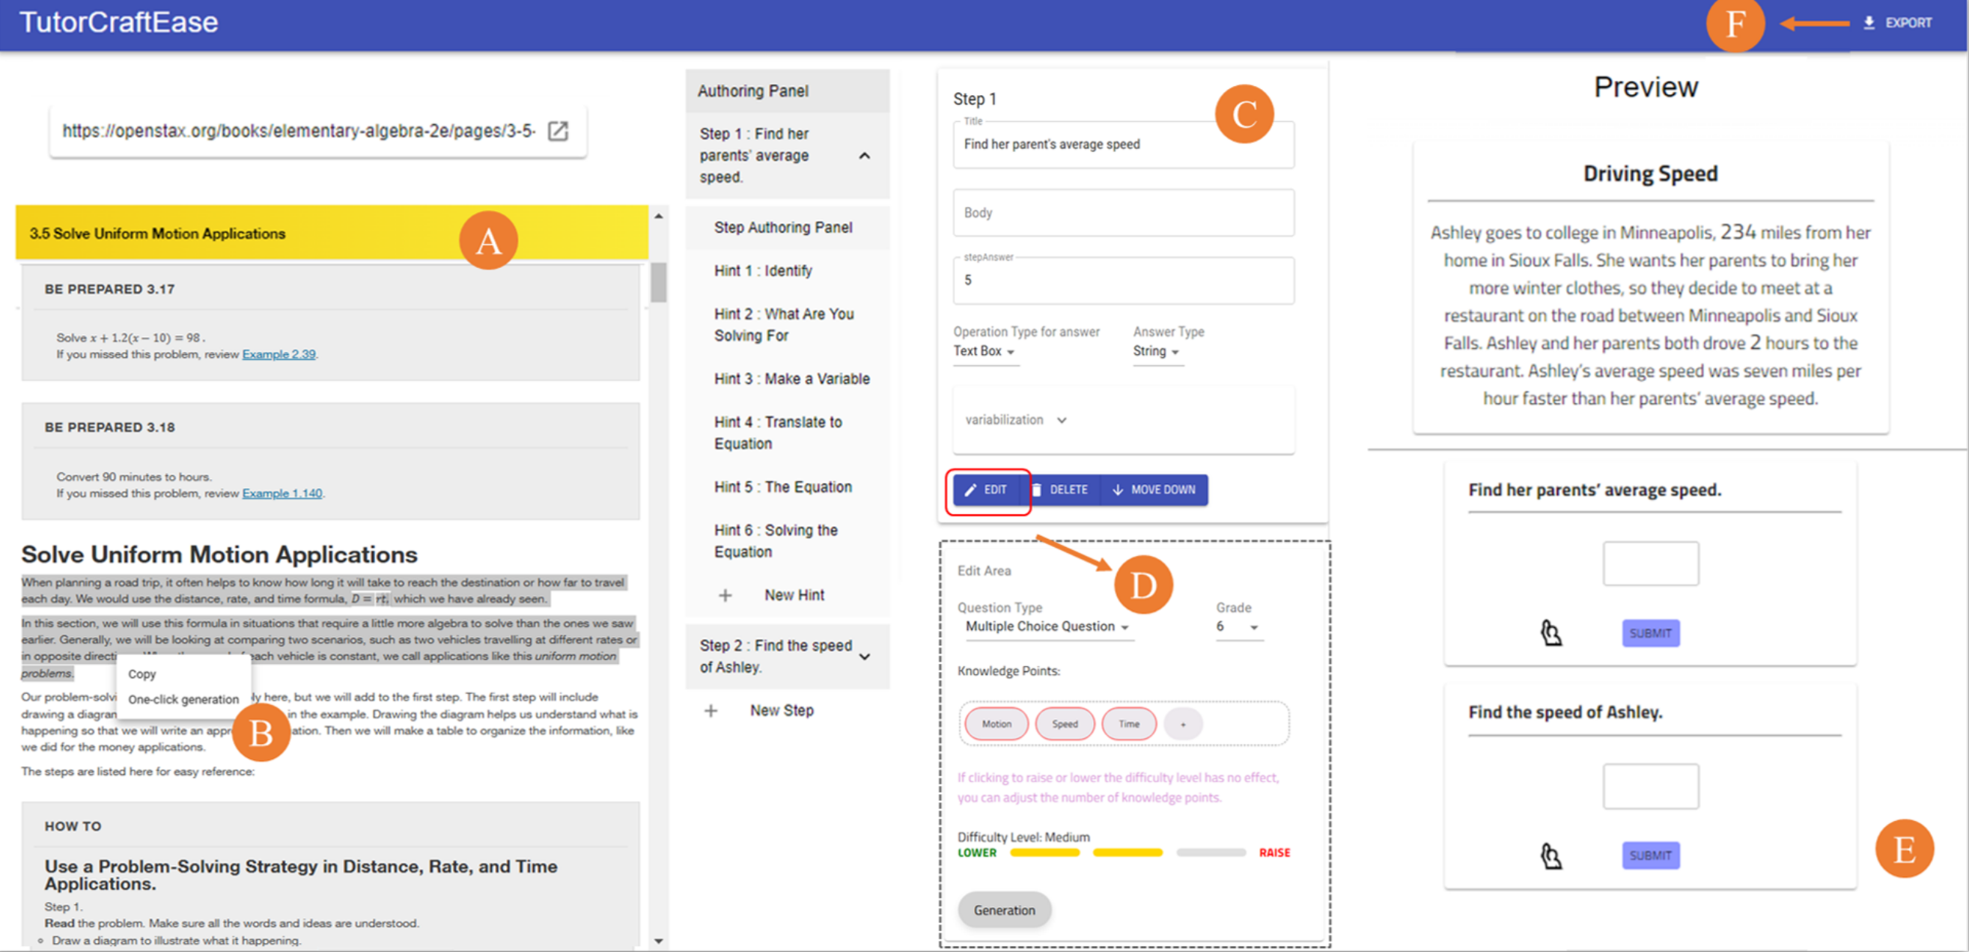Click the Move Down arrow button

[1154, 489]
